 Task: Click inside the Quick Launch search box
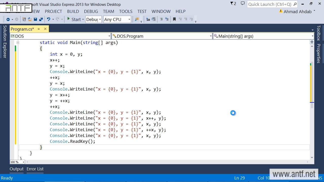coord(270,4)
